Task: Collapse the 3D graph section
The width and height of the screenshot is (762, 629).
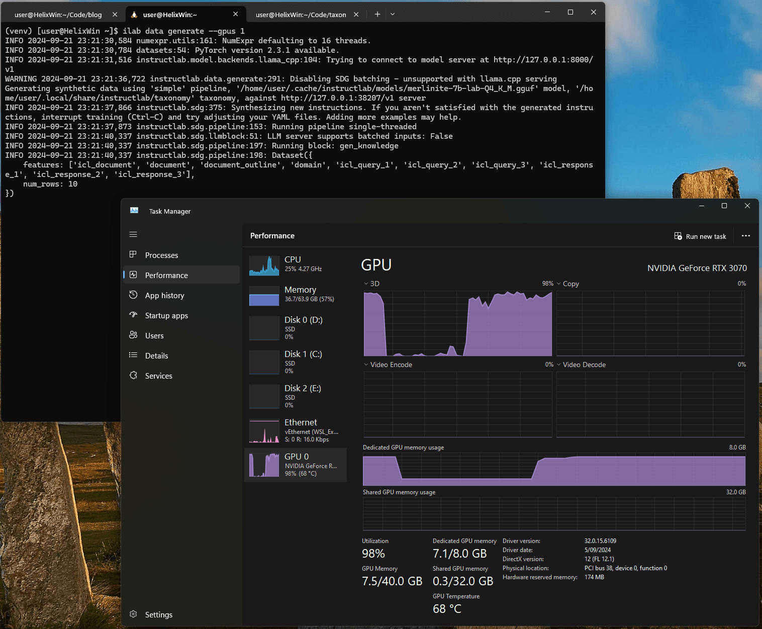Action: click(365, 283)
